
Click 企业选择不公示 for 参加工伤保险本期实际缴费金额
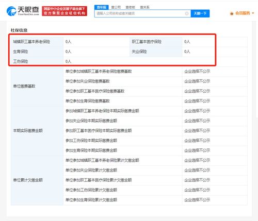[x=197, y=141]
